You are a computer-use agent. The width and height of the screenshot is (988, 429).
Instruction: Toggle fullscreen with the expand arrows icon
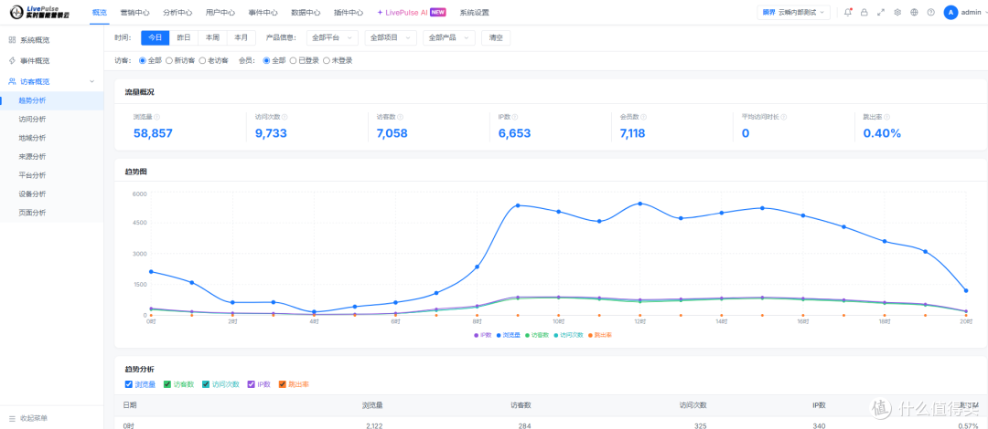point(881,12)
